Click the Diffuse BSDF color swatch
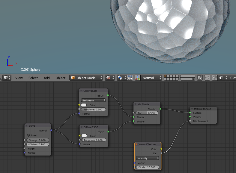Viewport: 236px width, 173px height. tap(84, 136)
